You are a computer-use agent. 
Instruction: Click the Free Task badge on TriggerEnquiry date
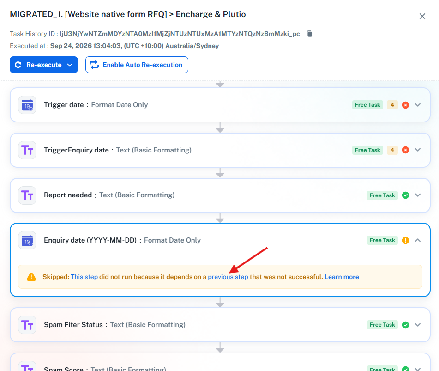coord(367,150)
